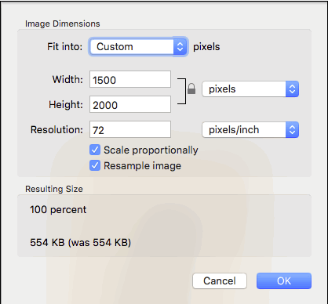Toggle the Scale proportionally checkbox
This screenshot has width=328, height=304.
click(x=95, y=150)
